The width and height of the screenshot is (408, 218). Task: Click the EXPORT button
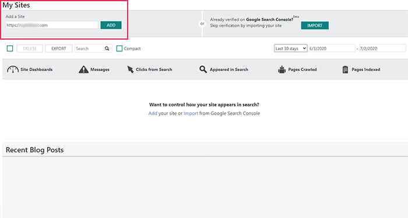(x=58, y=48)
